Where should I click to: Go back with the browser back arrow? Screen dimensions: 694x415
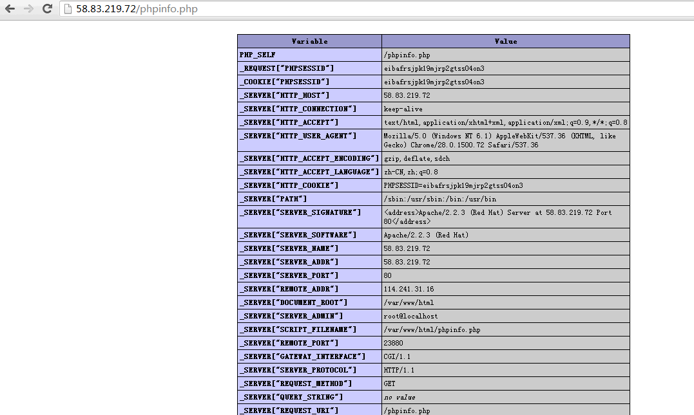10,8
